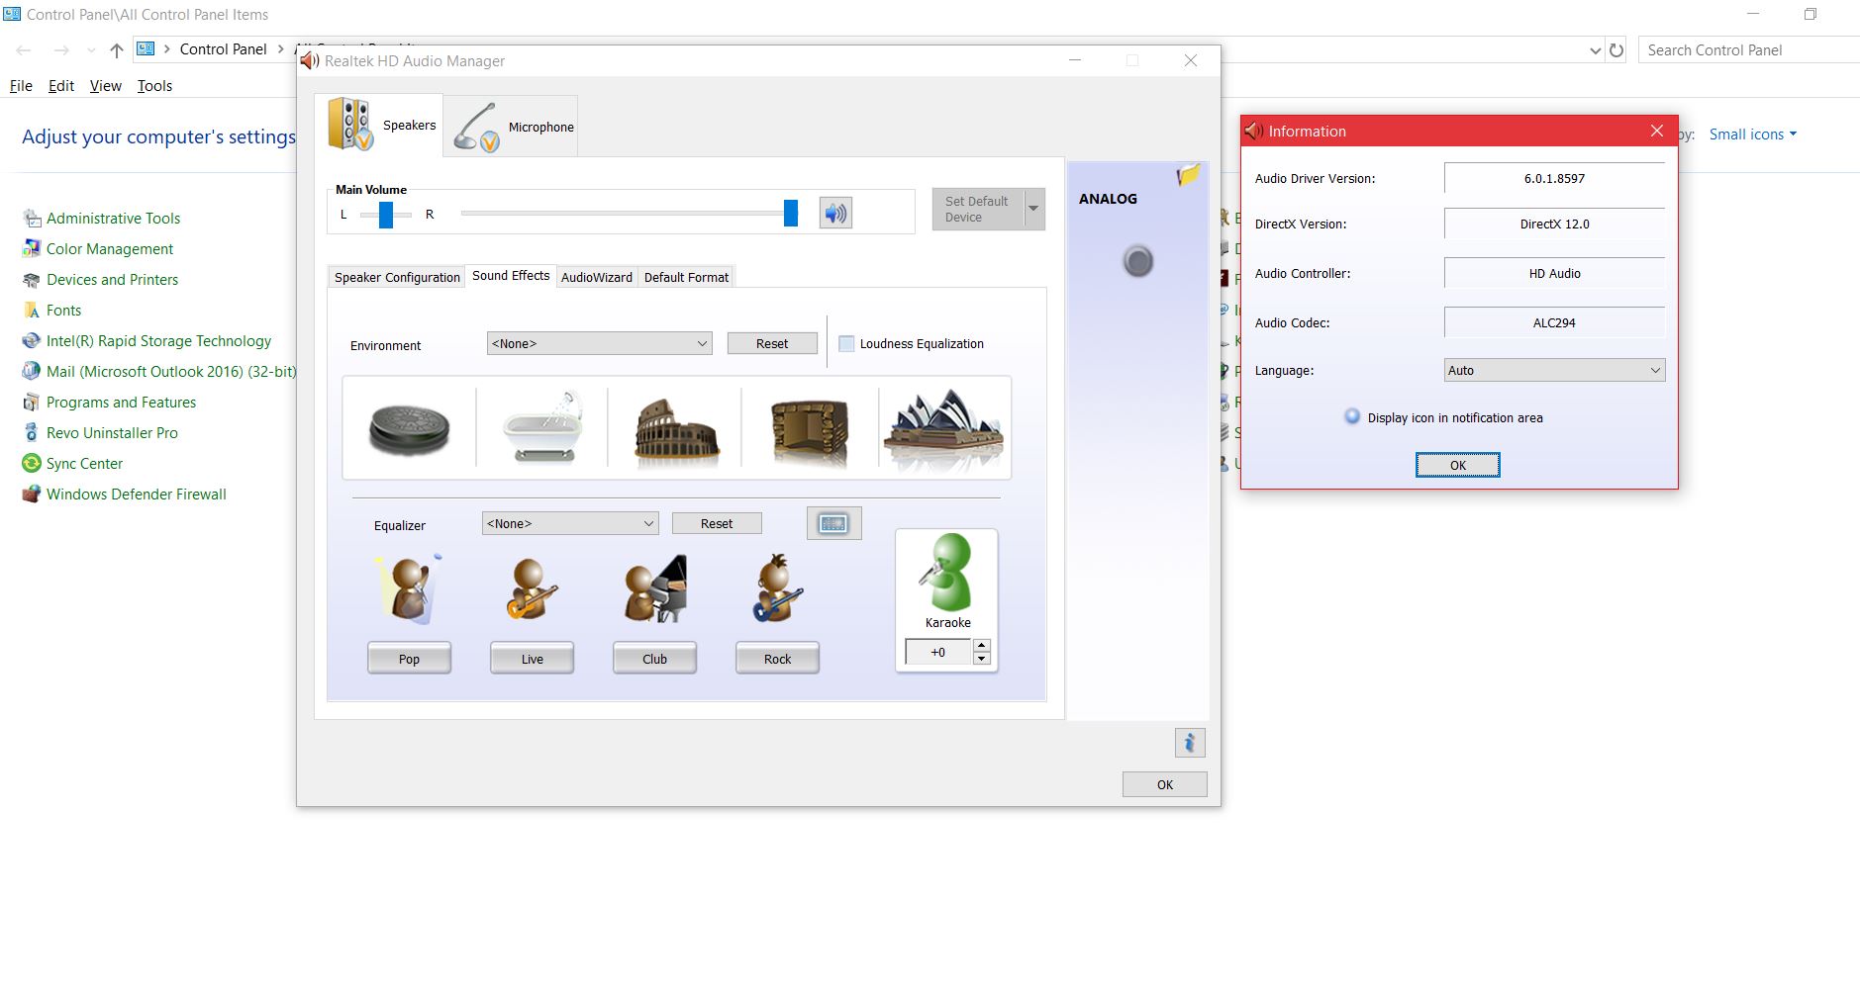Select the stone room environment icon
1860x991 pixels.
pos(810,431)
